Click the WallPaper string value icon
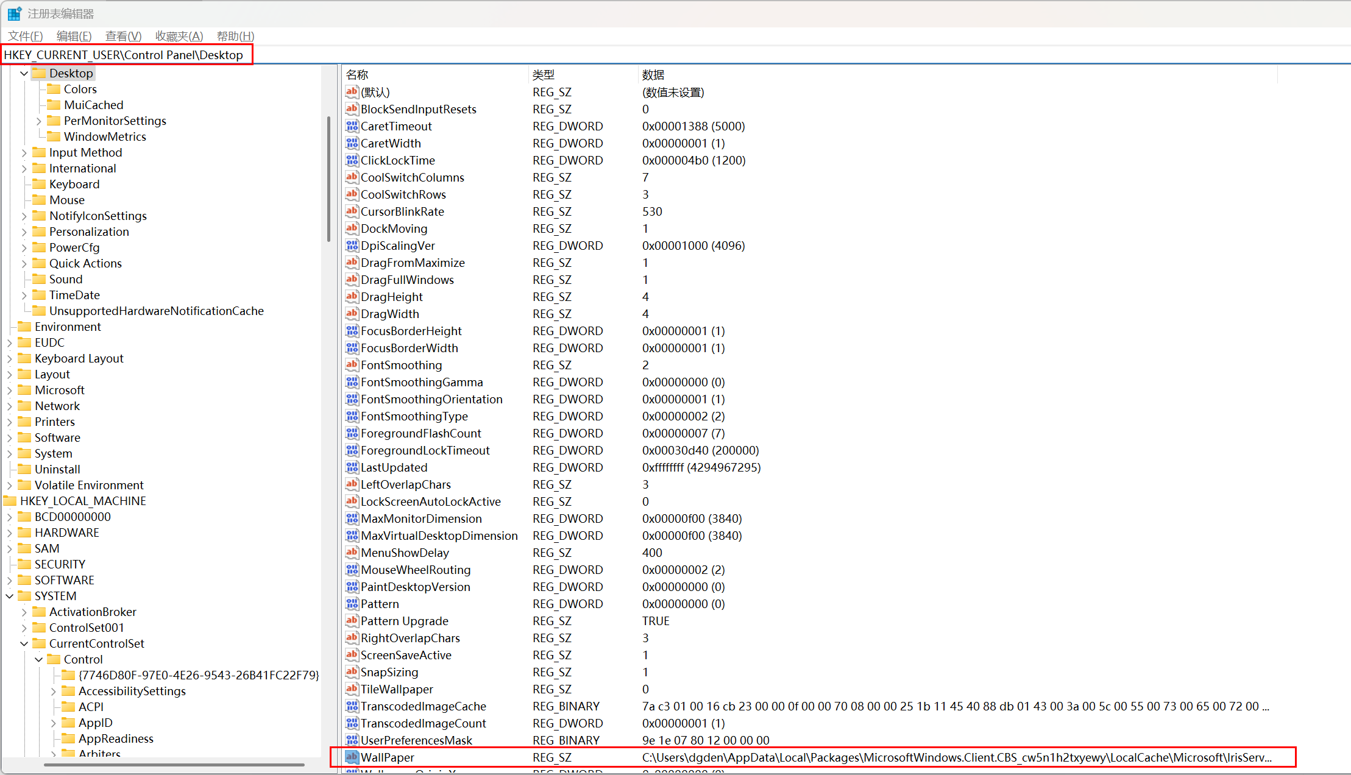1351x775 pixels. pyautogui.click(x=352, y=757)
